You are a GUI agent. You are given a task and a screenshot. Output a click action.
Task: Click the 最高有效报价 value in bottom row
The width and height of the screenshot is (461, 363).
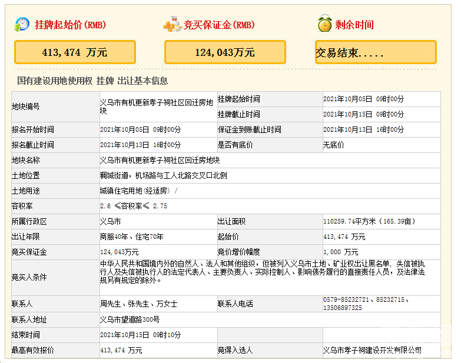pyautogui.click(x=121, y=350)
